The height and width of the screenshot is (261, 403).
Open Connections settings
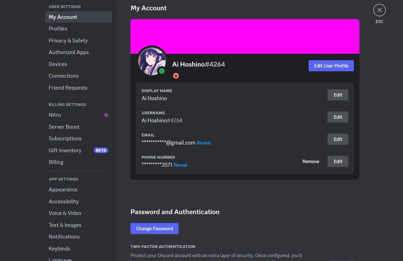coord(79,76)
